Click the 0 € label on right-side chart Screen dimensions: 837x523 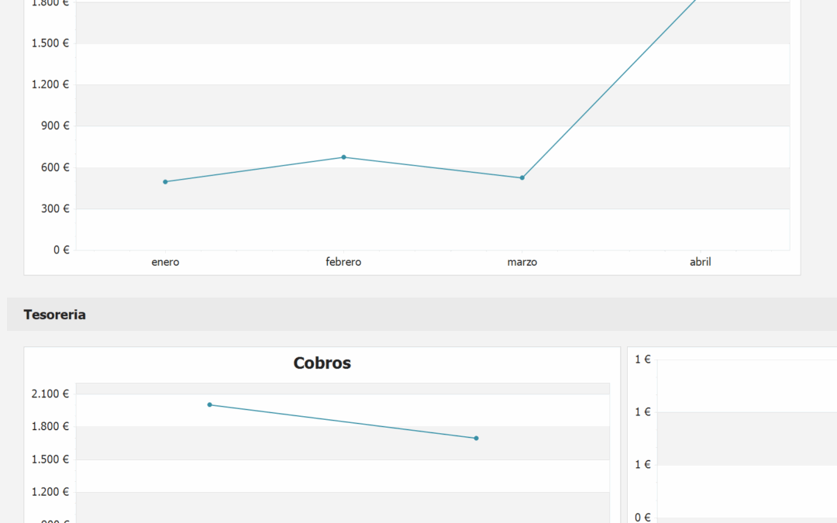pyautogui.click(x=642, y=517)
